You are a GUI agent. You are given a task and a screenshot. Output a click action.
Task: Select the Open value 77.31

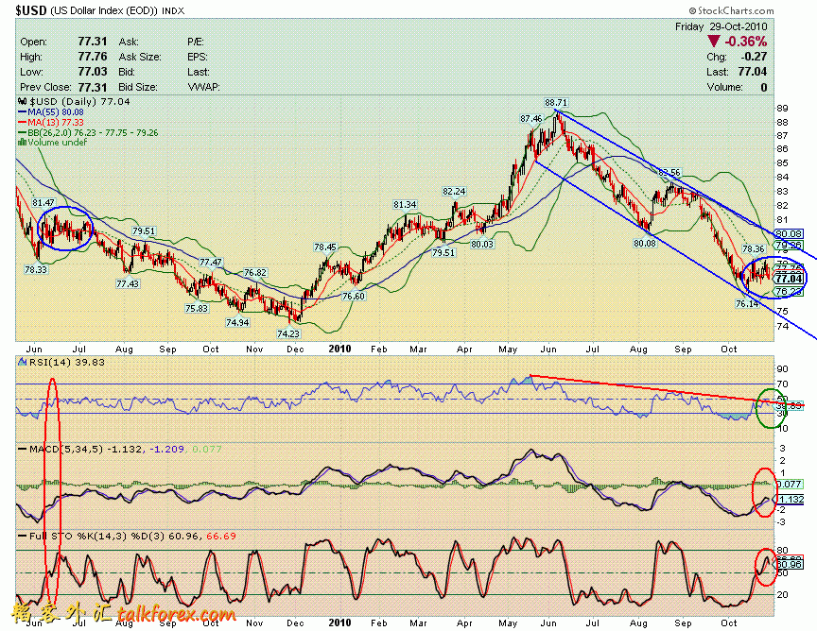coord(93,42)
